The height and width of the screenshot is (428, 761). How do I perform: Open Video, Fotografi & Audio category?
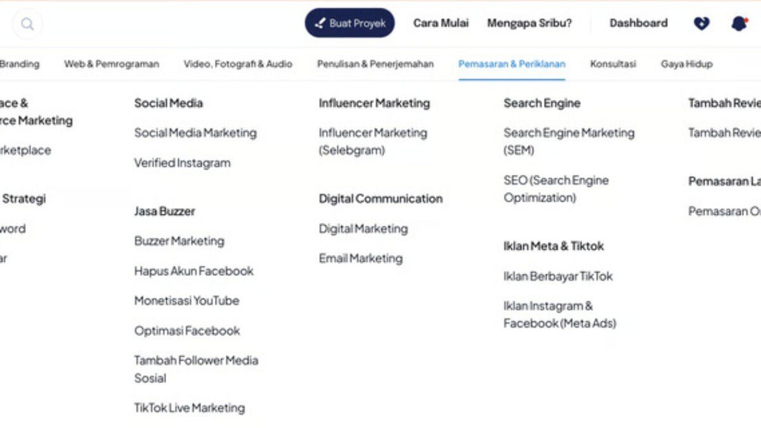[x=238, y=64]
